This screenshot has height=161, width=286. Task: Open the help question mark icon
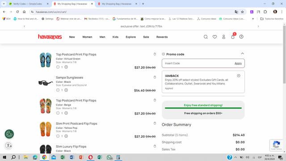[x=241, y=37]
